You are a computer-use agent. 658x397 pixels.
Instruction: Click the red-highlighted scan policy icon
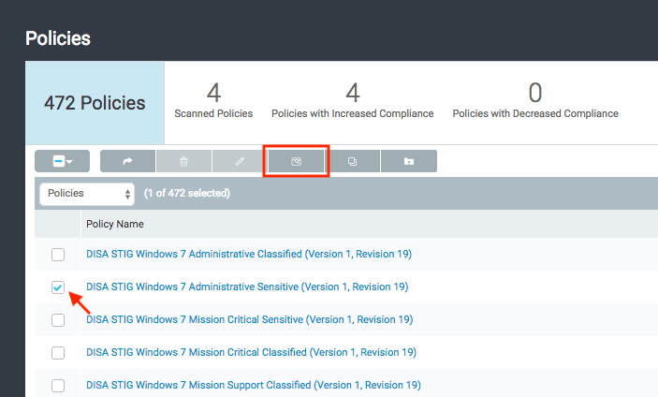coord(296,162)
